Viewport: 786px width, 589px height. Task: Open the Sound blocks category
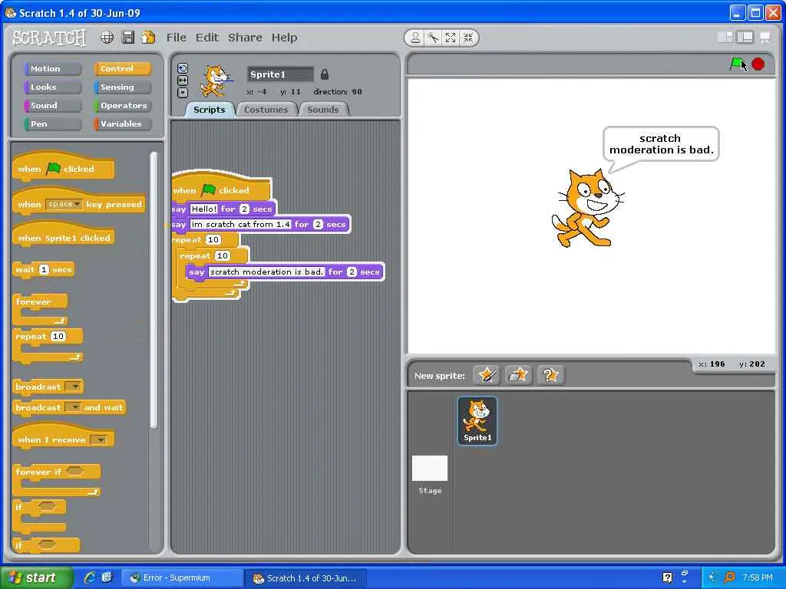coord(53,106)
